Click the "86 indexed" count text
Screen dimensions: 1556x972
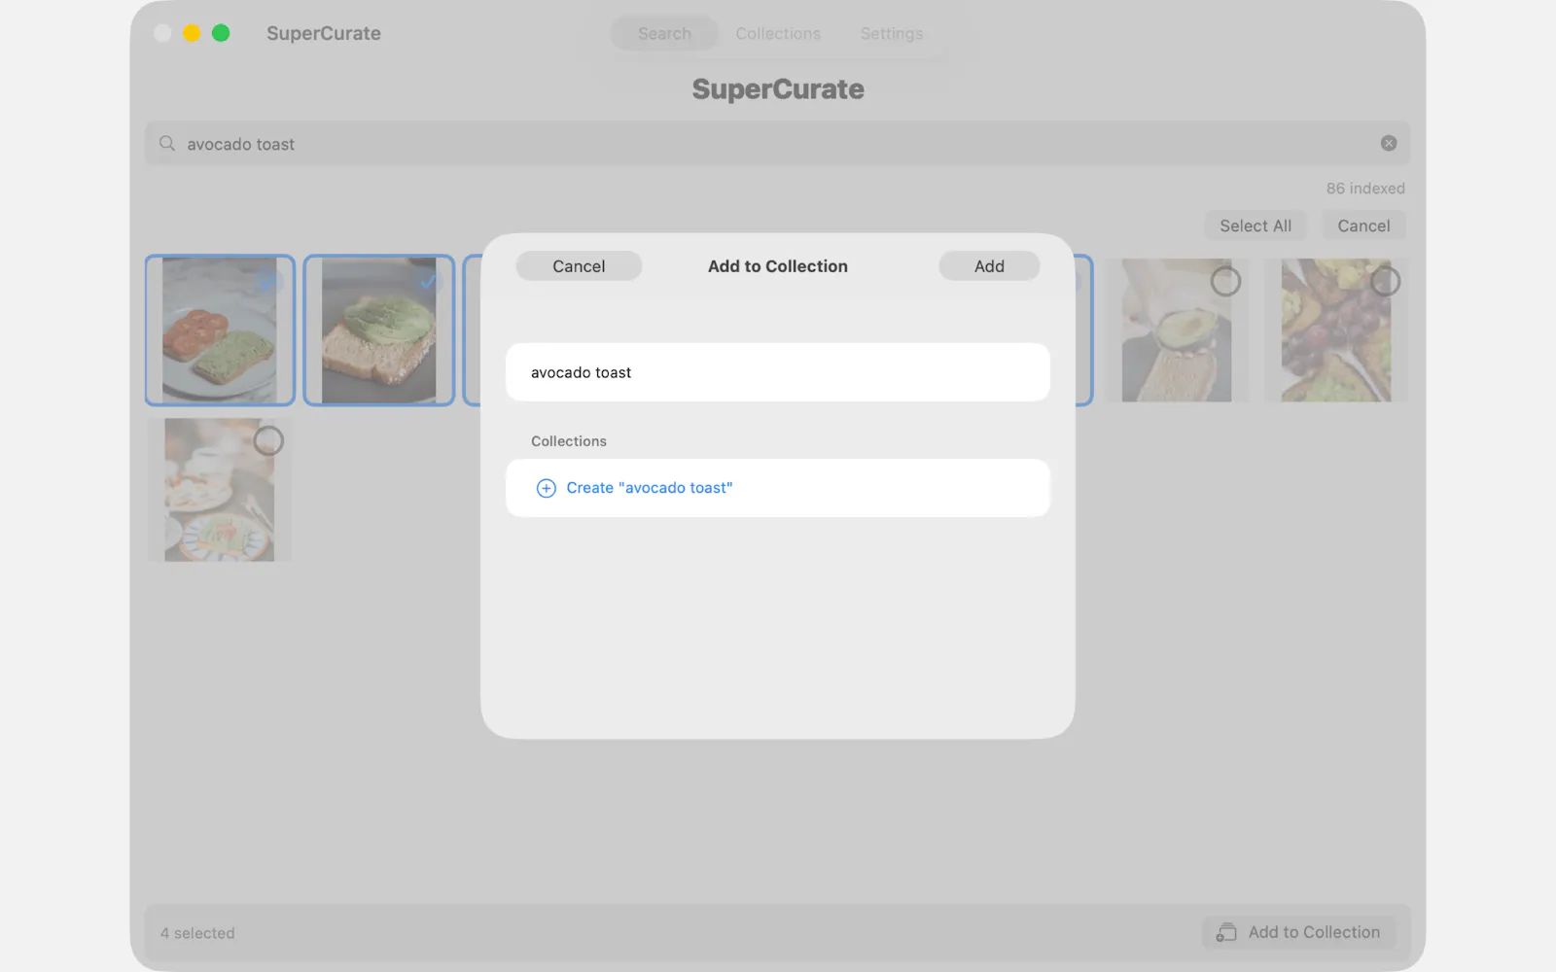(x=1365, y=189)
